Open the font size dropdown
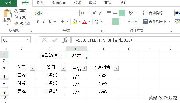Viewport: 180px width, 103px height. pos(89,13)
